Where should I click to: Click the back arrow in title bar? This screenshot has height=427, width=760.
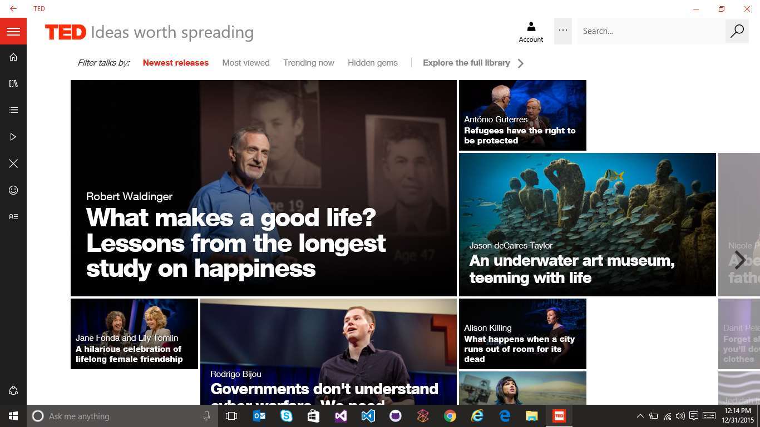coord(13,9)
